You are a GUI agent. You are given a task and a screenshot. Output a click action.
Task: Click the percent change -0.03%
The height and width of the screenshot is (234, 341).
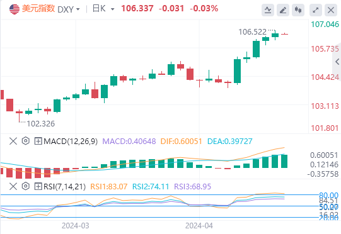(x=204, y=9)
